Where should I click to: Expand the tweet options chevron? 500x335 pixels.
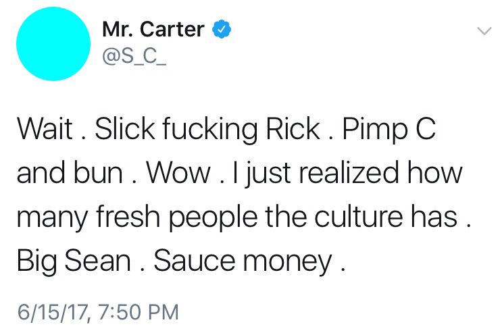point(484,31)
